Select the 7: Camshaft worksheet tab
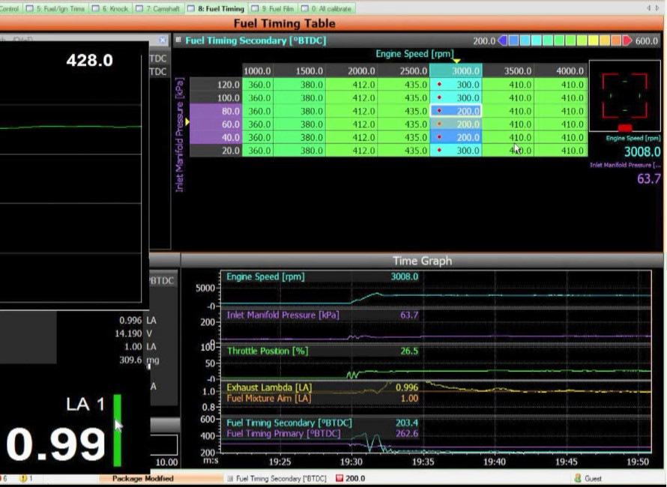The image size is (667, 487). [x=158, y=8]
